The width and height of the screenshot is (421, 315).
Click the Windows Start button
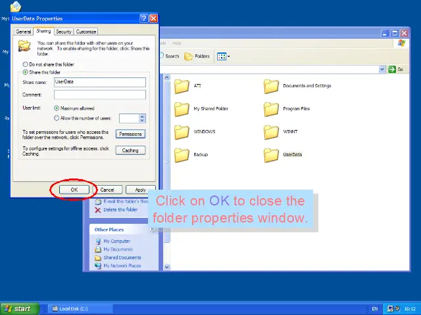click(20, 308)
